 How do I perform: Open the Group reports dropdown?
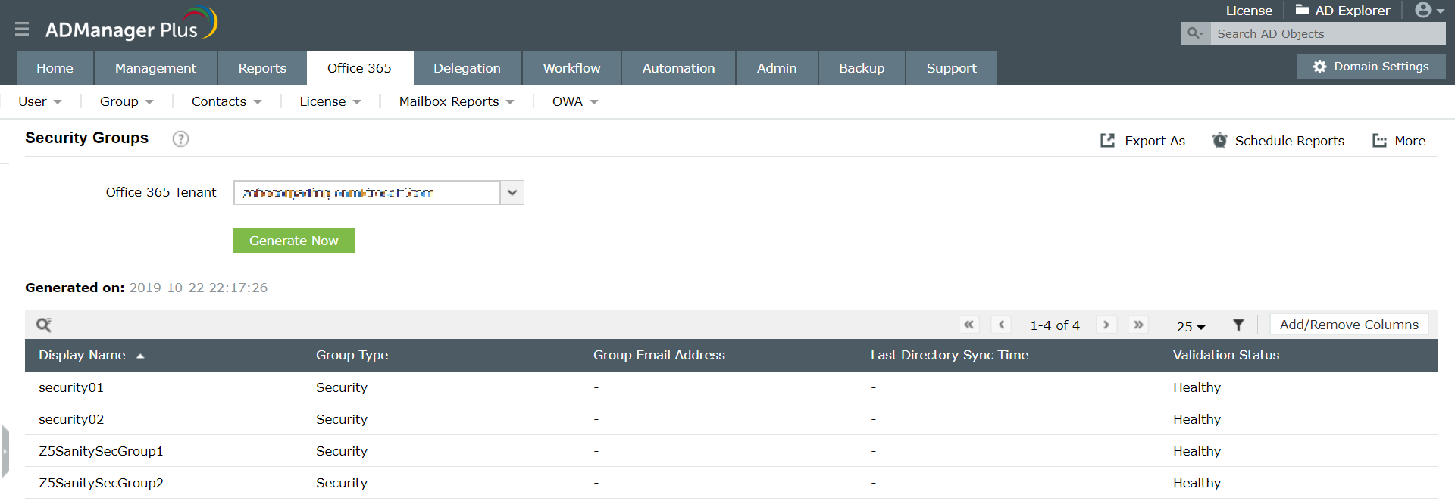click(127, 101)
